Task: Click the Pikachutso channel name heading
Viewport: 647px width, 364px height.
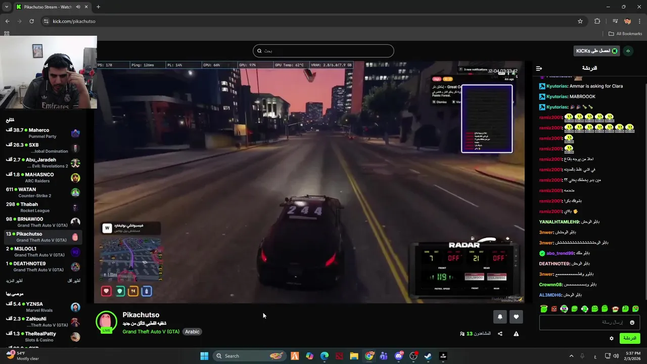Action: [x=141, y=315]
